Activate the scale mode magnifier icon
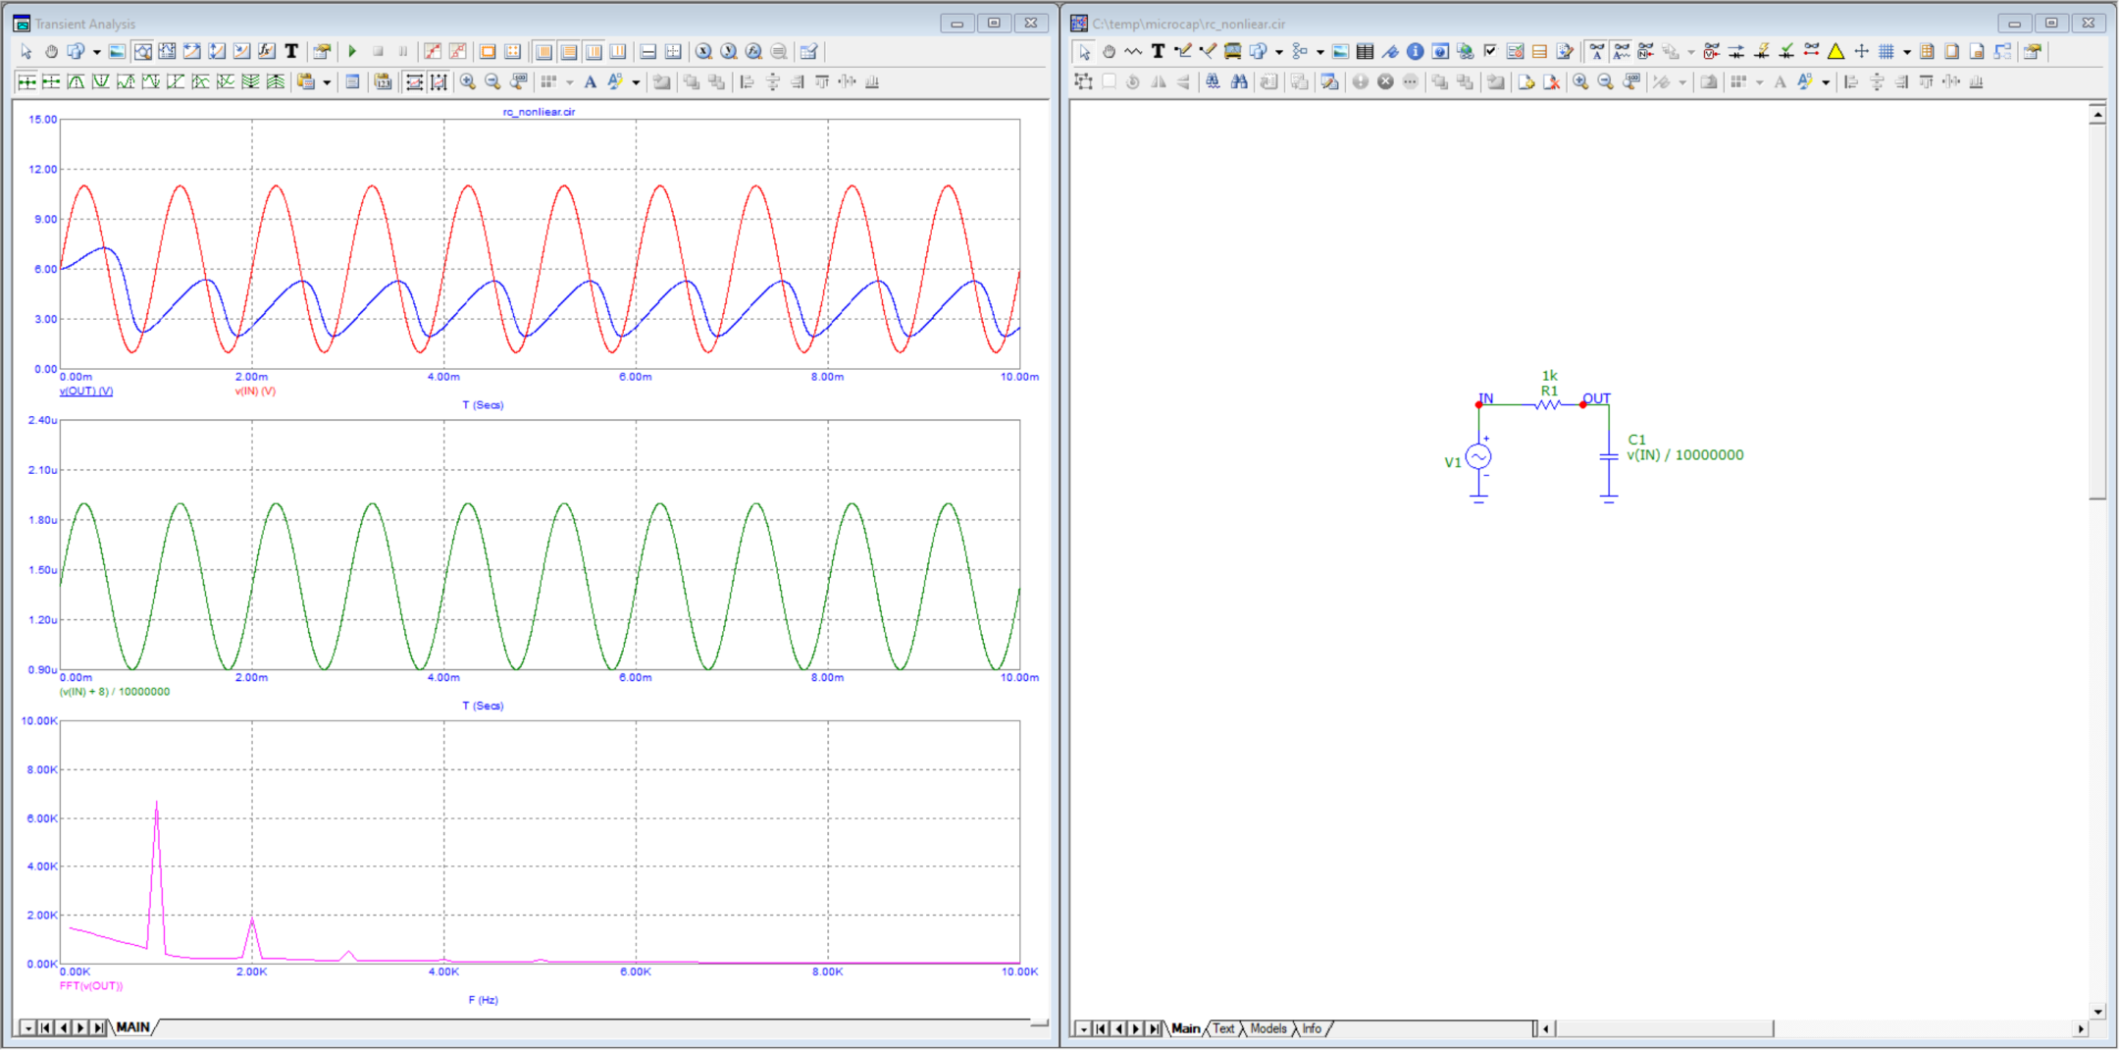2119x1050 pixels. pyautogui.click(x=142, y=51)
